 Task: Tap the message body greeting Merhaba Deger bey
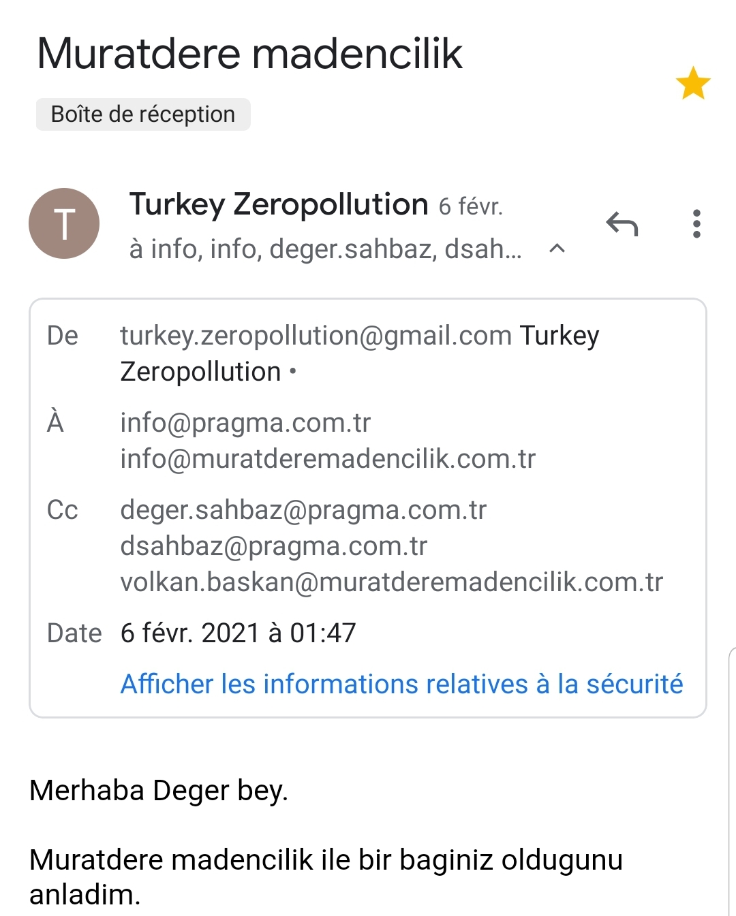[159, 791]
